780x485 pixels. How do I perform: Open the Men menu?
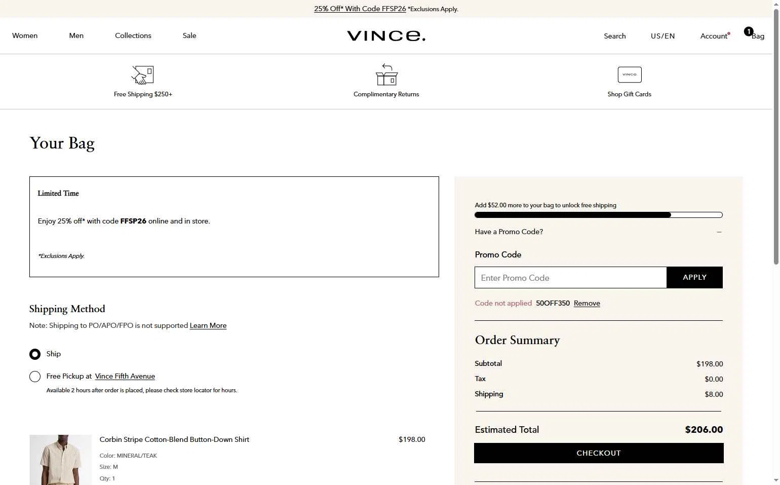76,35
